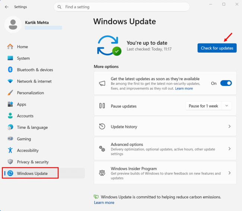242x211 pixels.
Task: Open Windows Insider Program row
Action: 165,173
